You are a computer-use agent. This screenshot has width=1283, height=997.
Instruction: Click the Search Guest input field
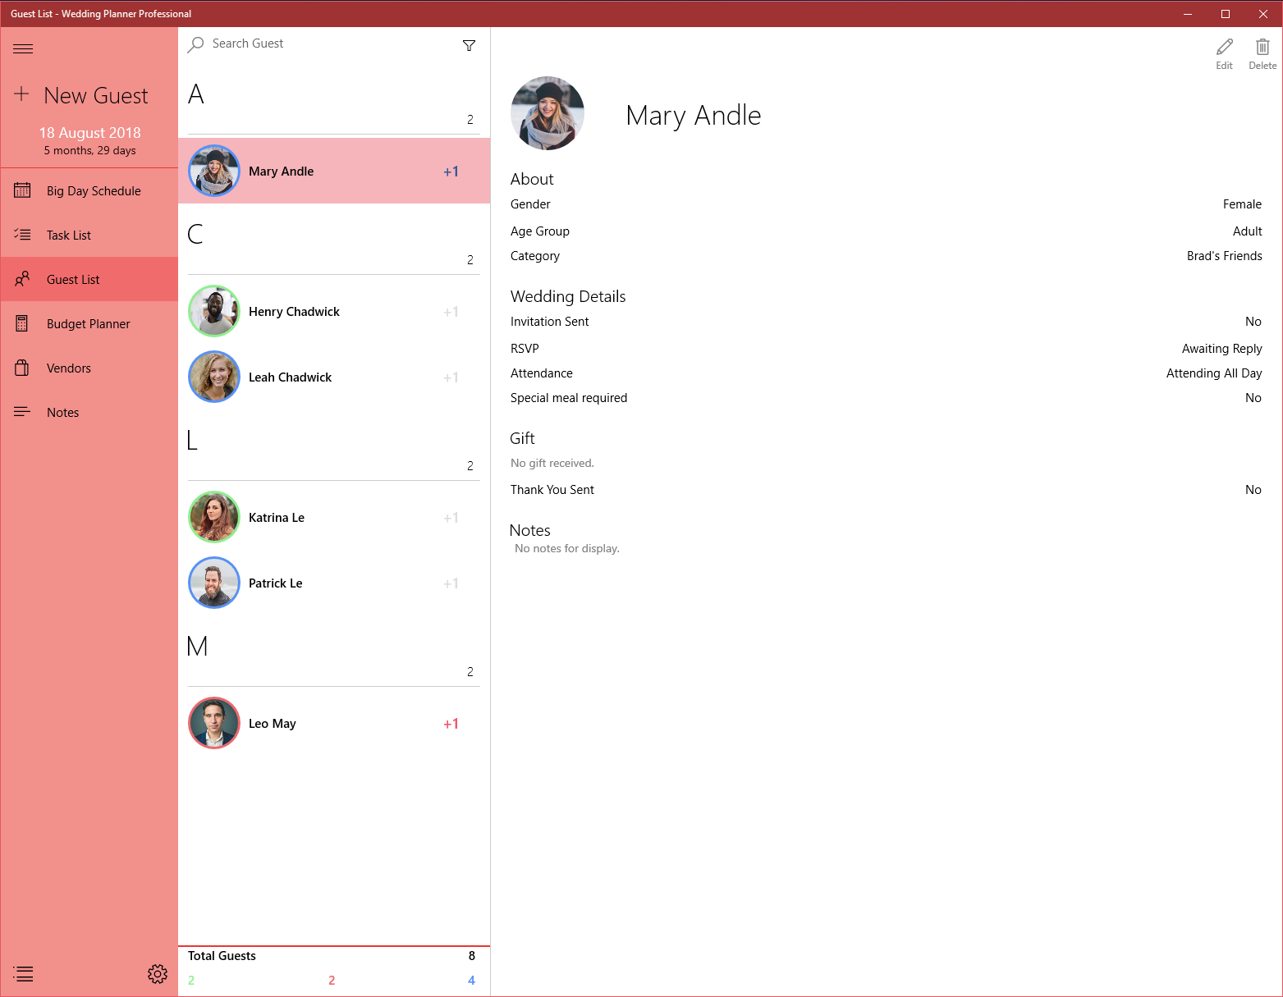(x=328, y=44)
